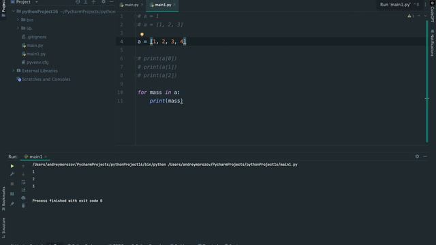Click gutter line number 10
Screen dimensions: 436x245
tap(120, 93)
